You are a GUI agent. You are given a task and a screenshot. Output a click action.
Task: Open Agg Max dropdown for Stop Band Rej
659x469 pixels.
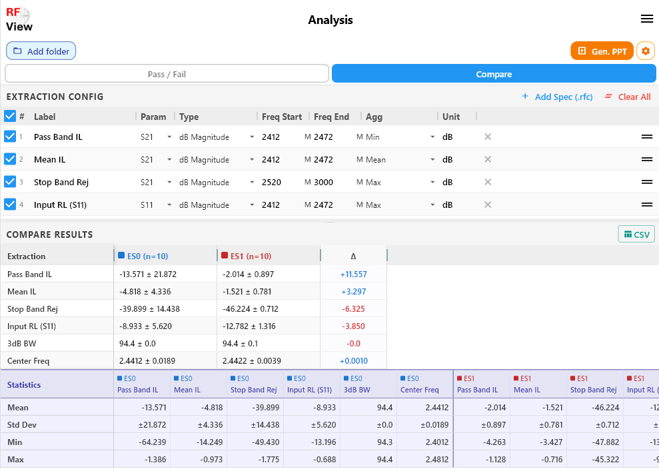[x=400, y=183]
